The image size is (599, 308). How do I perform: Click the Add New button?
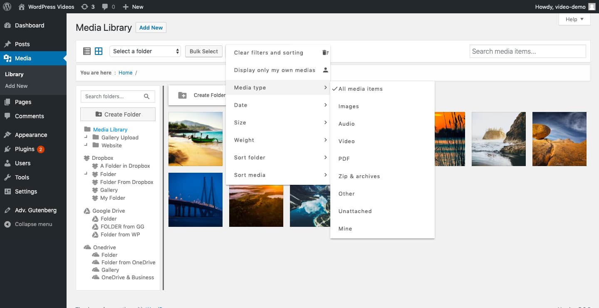(151, 28)
